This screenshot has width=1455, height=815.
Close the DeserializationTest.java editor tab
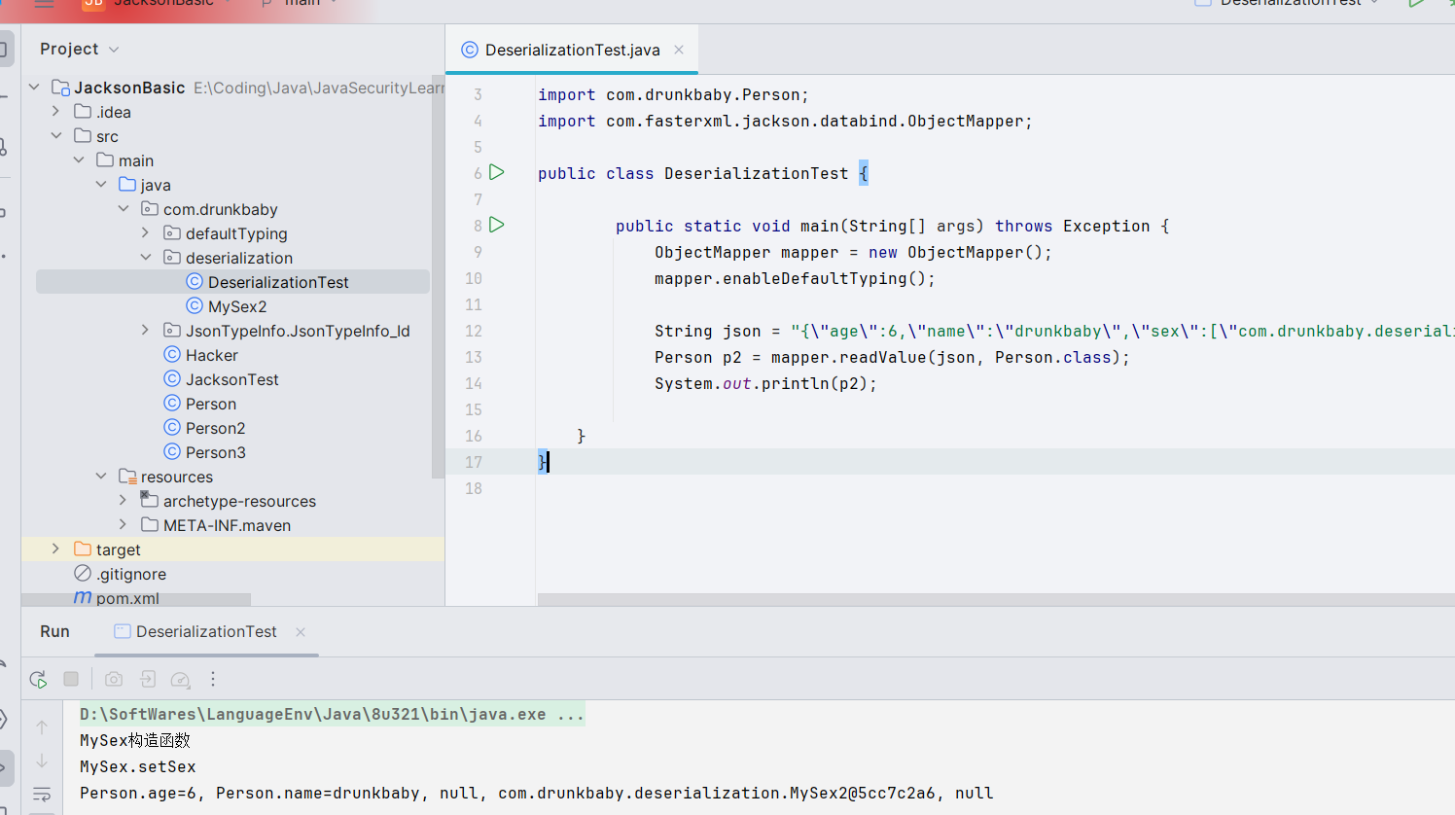tap(679, 51)
